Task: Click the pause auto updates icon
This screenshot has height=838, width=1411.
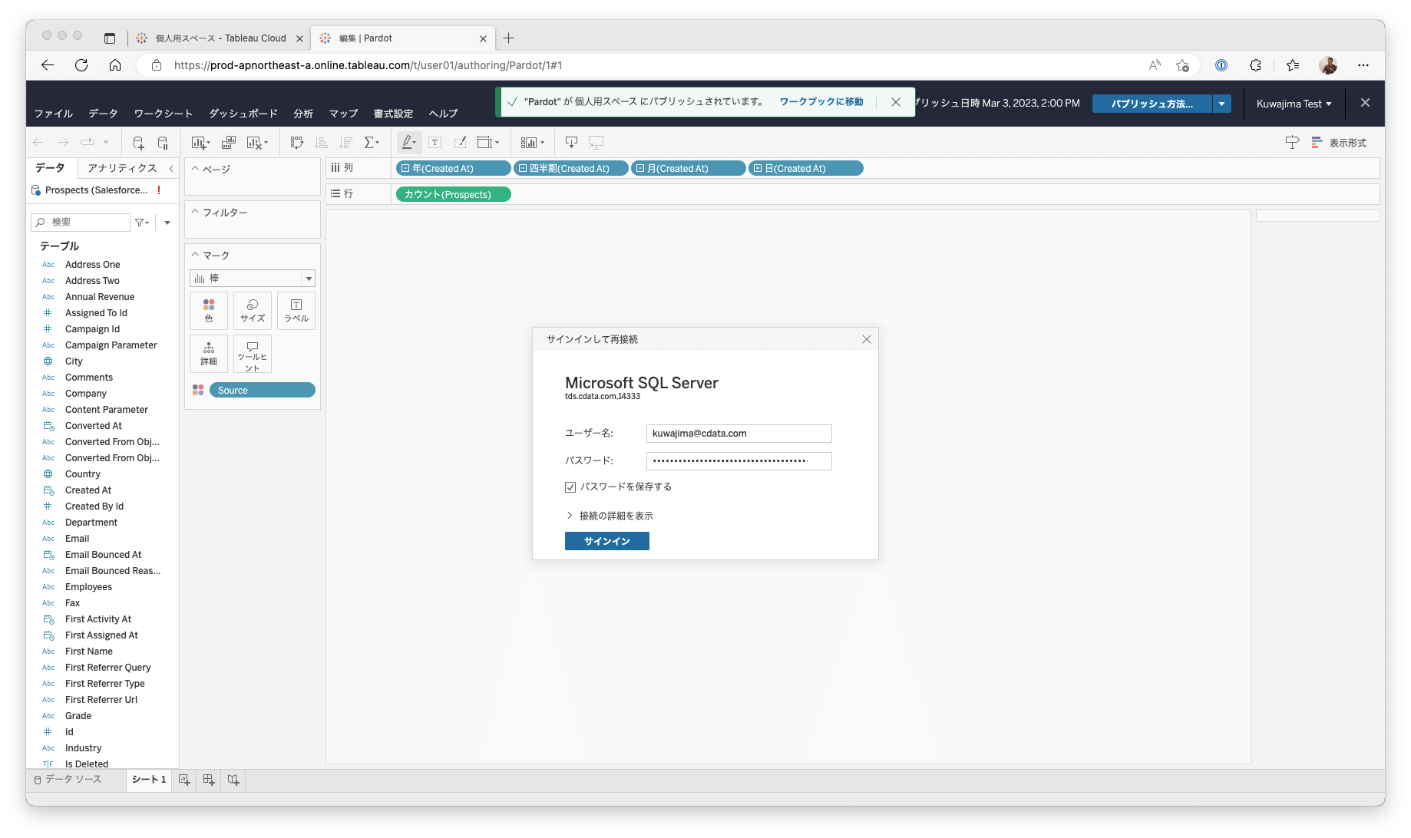Action: coord(163,143)
